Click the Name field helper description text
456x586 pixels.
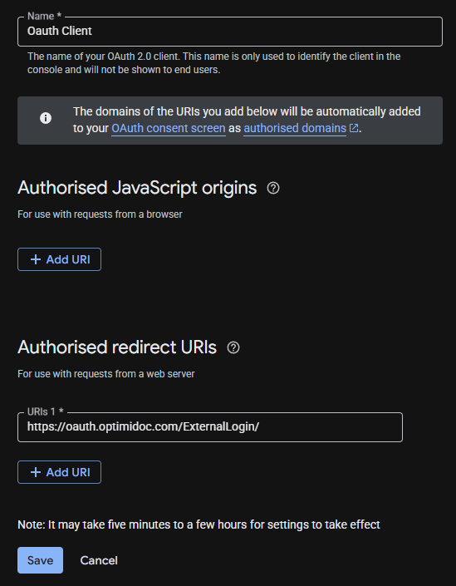(213, 63)
